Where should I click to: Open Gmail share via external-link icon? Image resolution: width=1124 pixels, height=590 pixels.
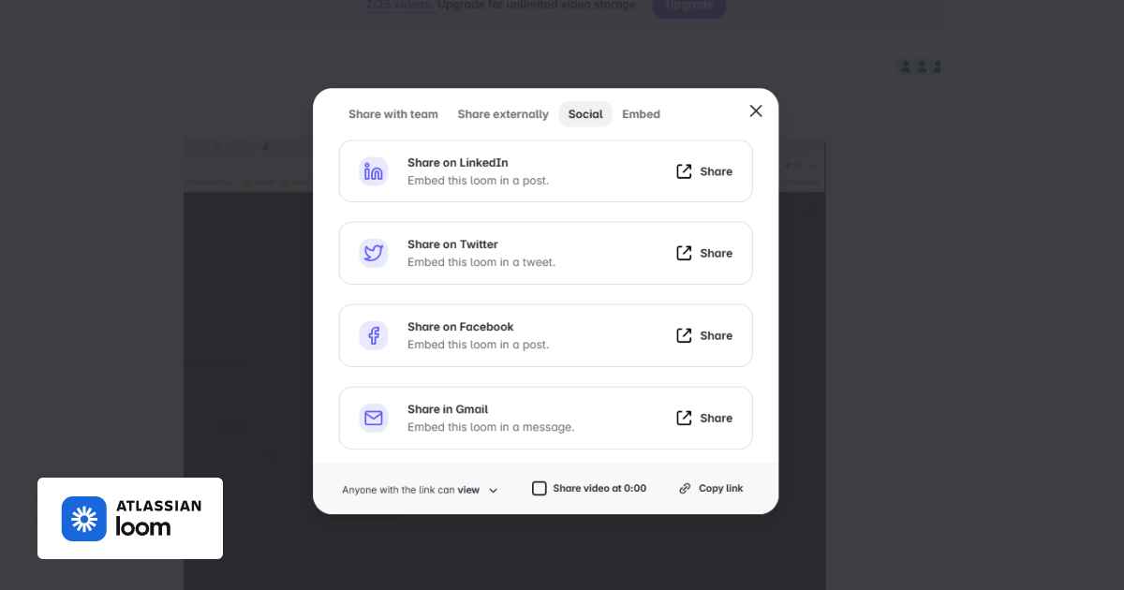tap(685, 418)
